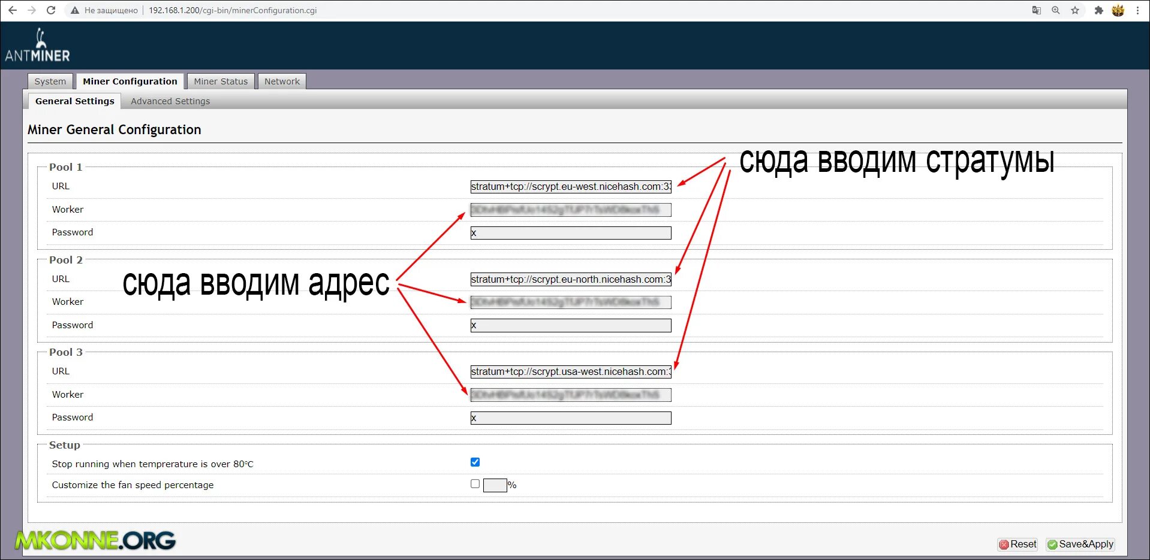
Task: Open the Network tab
Action: coord(282,81)
